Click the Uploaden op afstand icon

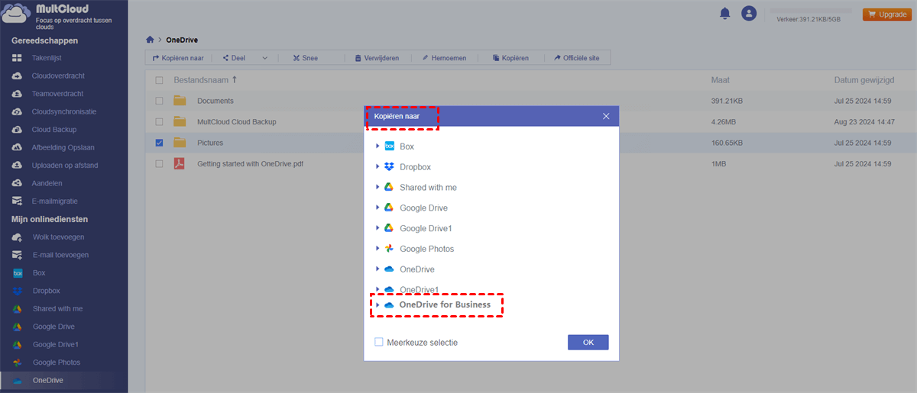(18, 166)
